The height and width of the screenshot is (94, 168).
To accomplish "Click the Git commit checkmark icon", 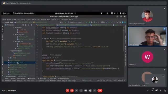I will tap(109, 22).
